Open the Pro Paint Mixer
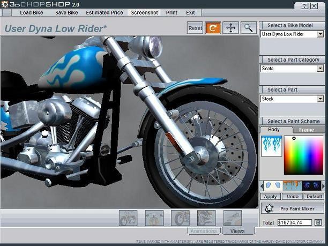The image size is (328, 246). coord(293,208)
